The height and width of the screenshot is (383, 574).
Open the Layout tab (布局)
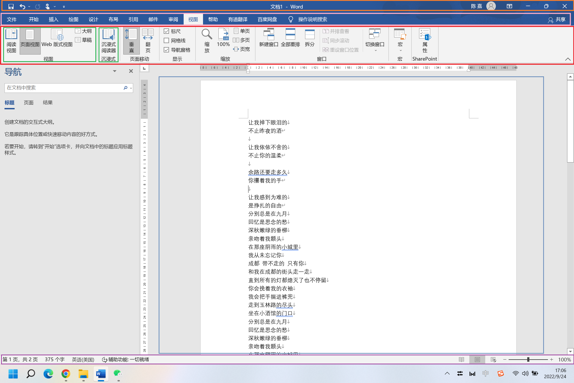pos(113,19)
